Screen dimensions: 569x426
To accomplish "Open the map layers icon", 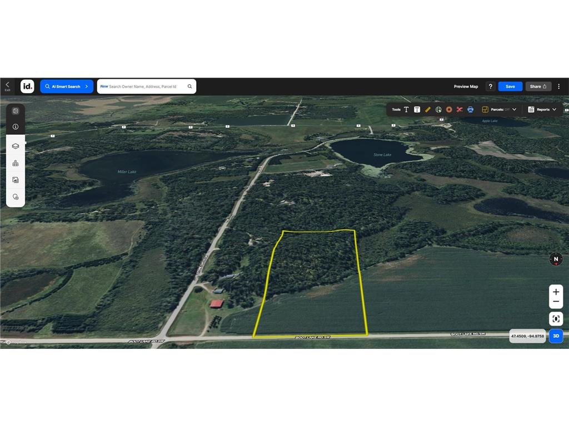I will click(15, 146).
